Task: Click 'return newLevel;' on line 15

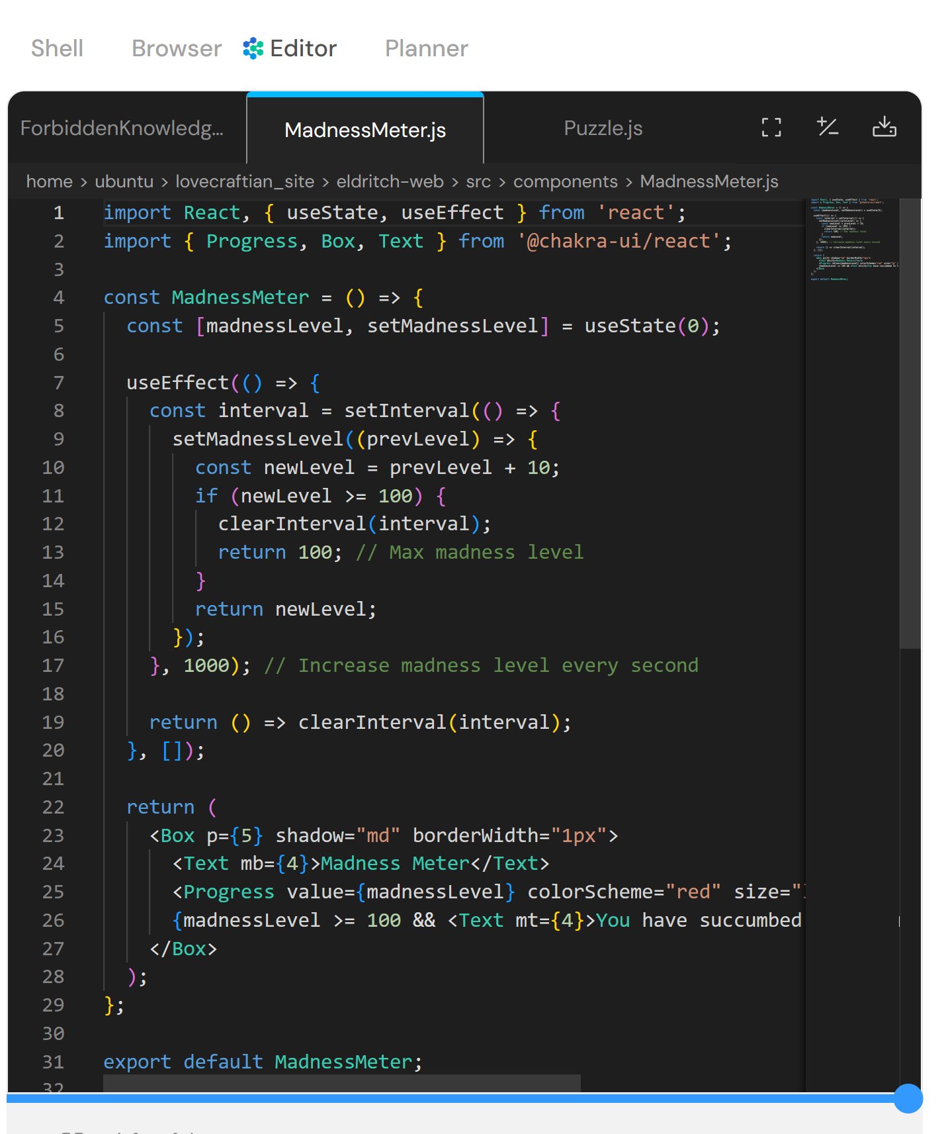Action: coord(286,609)
